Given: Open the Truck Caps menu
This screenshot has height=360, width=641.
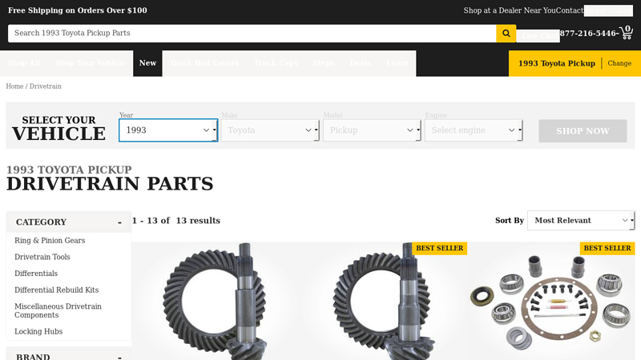Looking at the screenshot, I should pos(276,63).
